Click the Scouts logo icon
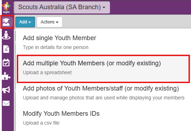This screenshot has height=131, width=191. click(x=6, y=7)
